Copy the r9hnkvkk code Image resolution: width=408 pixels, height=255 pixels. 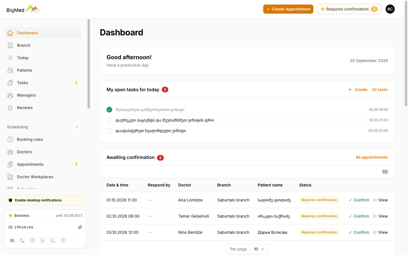coord(80,227)
